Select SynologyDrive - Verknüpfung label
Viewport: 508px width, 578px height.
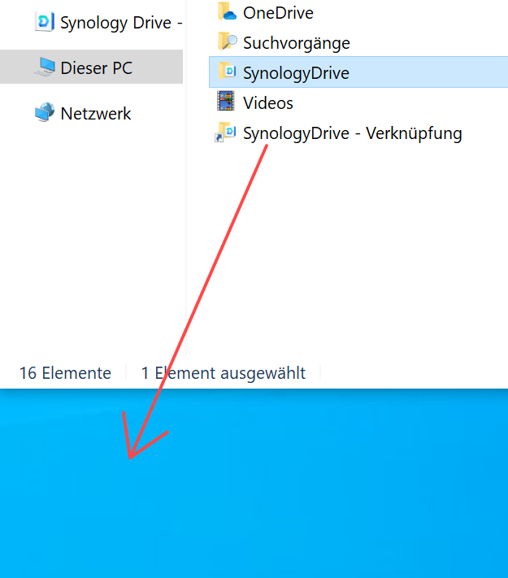(353, 133)
